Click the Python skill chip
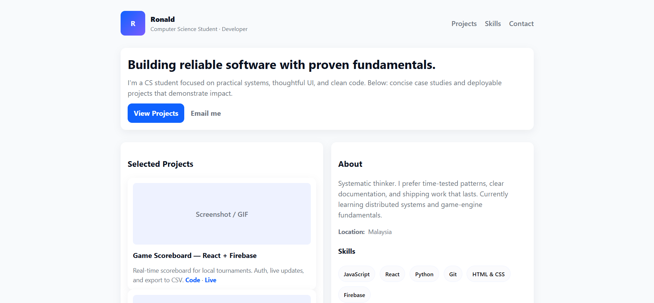 click(424, 274)
